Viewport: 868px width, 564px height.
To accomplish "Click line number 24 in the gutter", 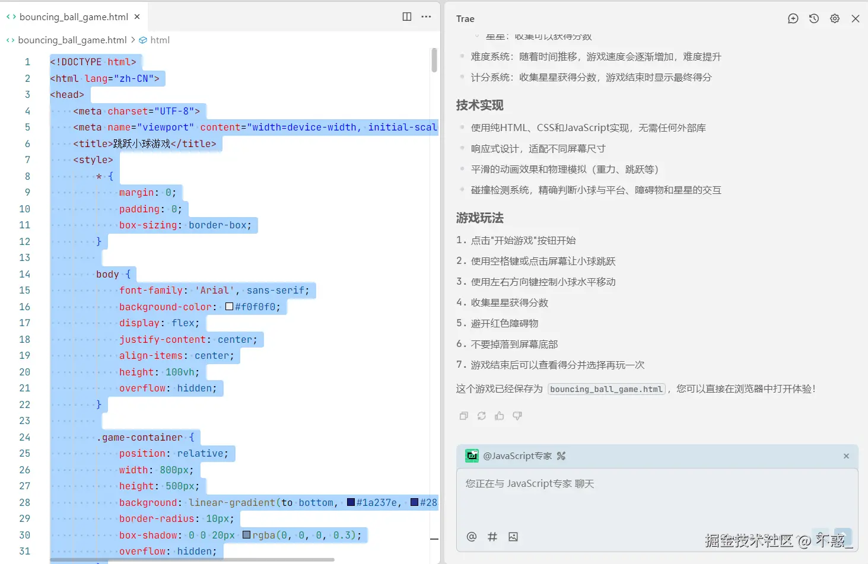I will point(24,437).
